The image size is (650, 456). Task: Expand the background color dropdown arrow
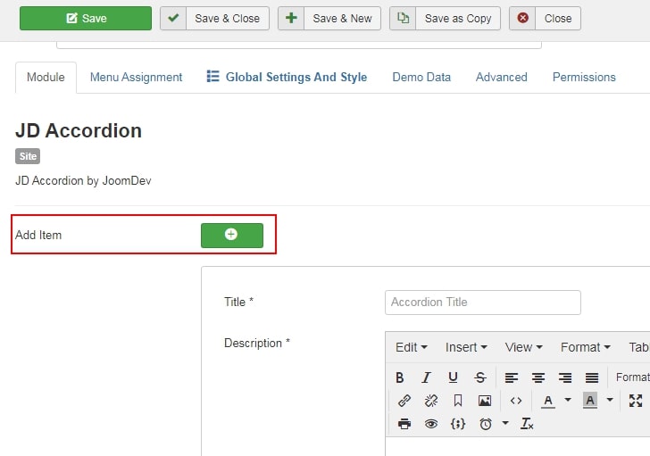tap(610, 400)
